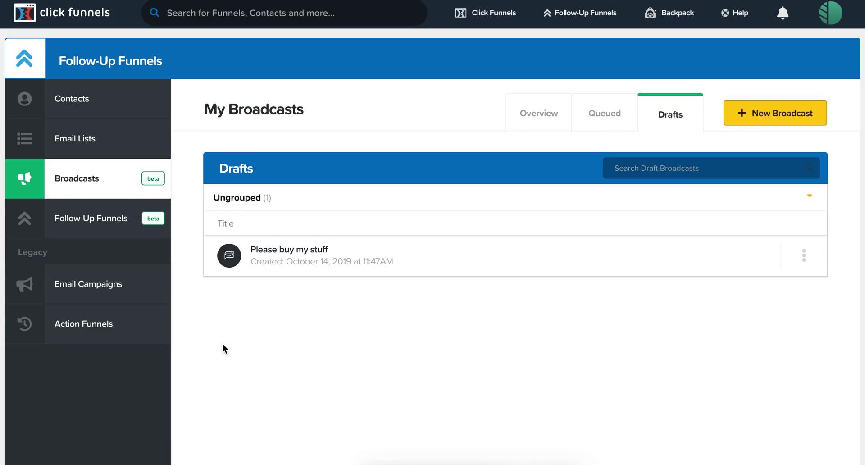
Task: Click the ClickFunnels logo icon
Action: click(x=24, y=13)
